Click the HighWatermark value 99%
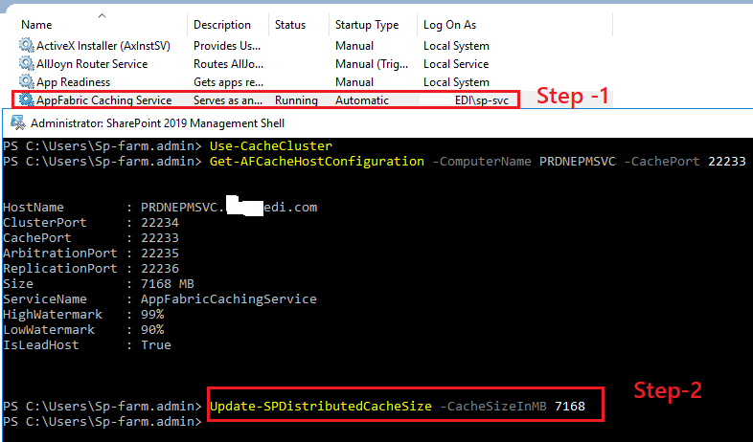This screenshot has width=753, height=442. [152, 315]
